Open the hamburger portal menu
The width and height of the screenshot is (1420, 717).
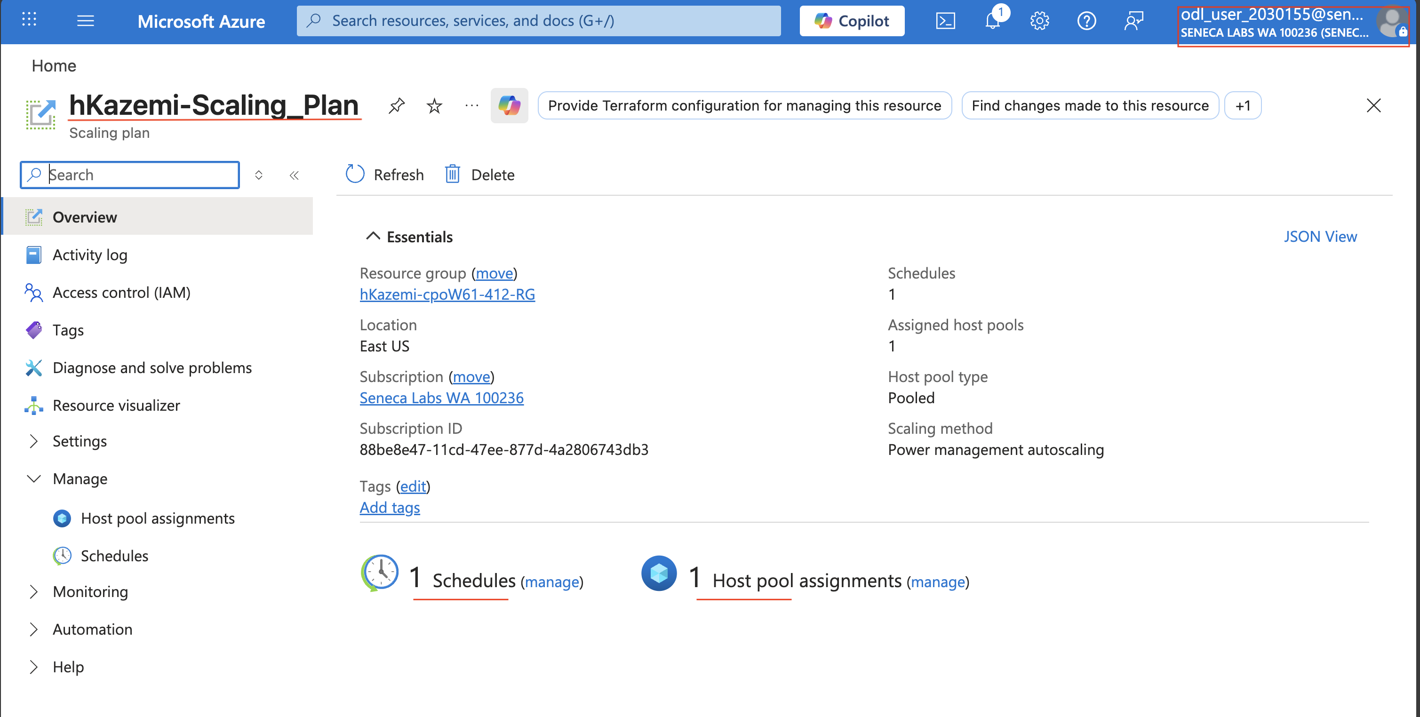click(x=86, y=21)
